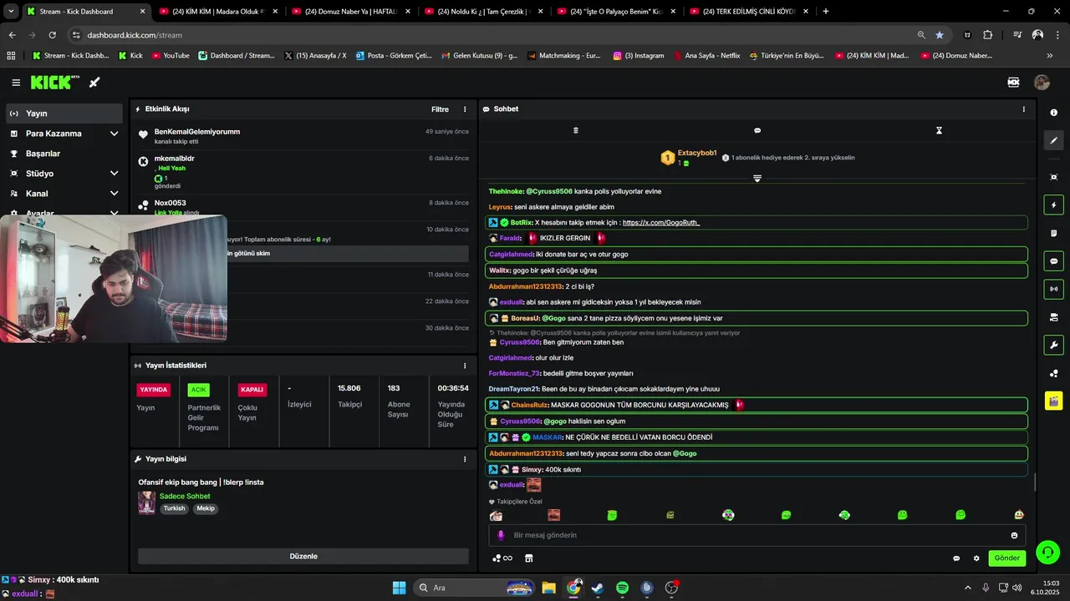Show hidden system tray icons
The height and width of the screenshot is (601, 1070).
pyautogui.click(x=968, y=588)
